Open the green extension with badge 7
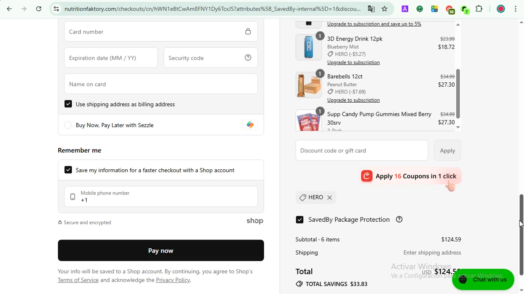 pyautogui.click(x=465, y=10)
